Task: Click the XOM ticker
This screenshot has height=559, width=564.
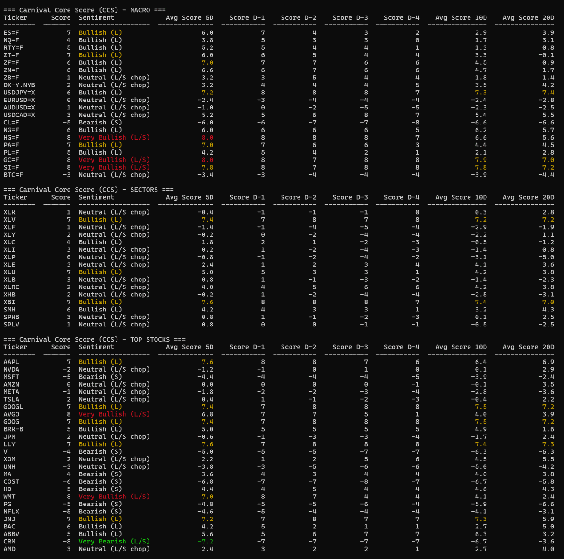Action: point(9,459)
